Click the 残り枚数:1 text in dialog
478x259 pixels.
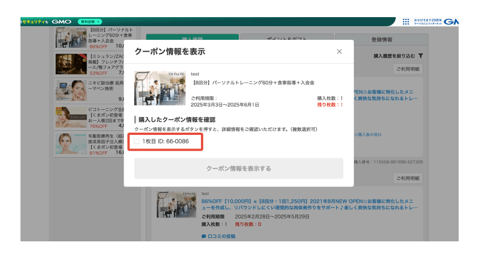point(330,105)
